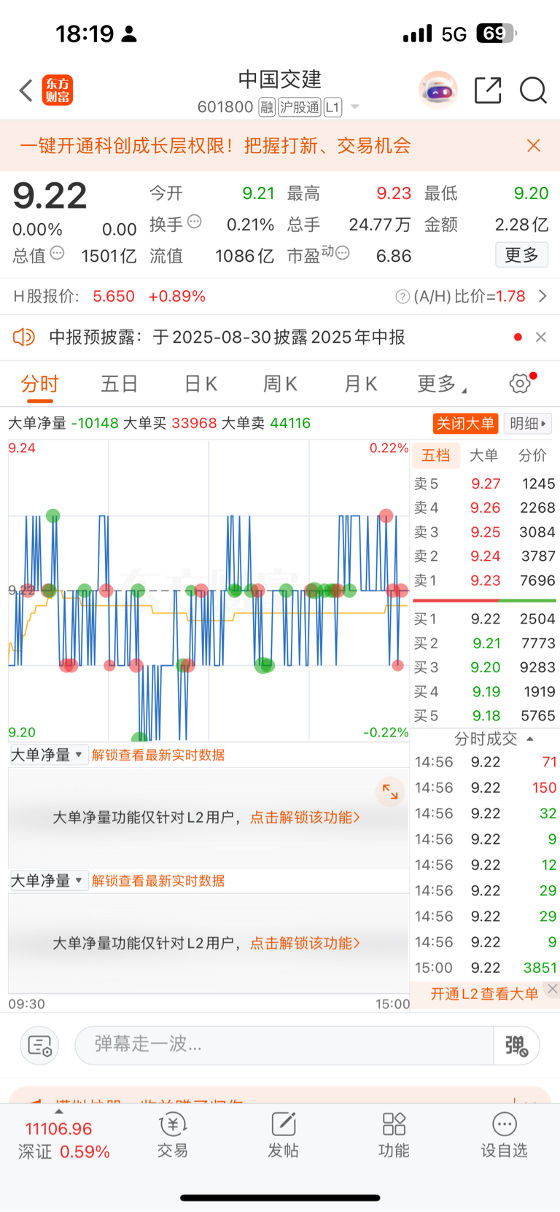Tap the 弹幕走一波 input field
The width and height of the screenshot is (560, 1212).
[x=284, y=1045]
